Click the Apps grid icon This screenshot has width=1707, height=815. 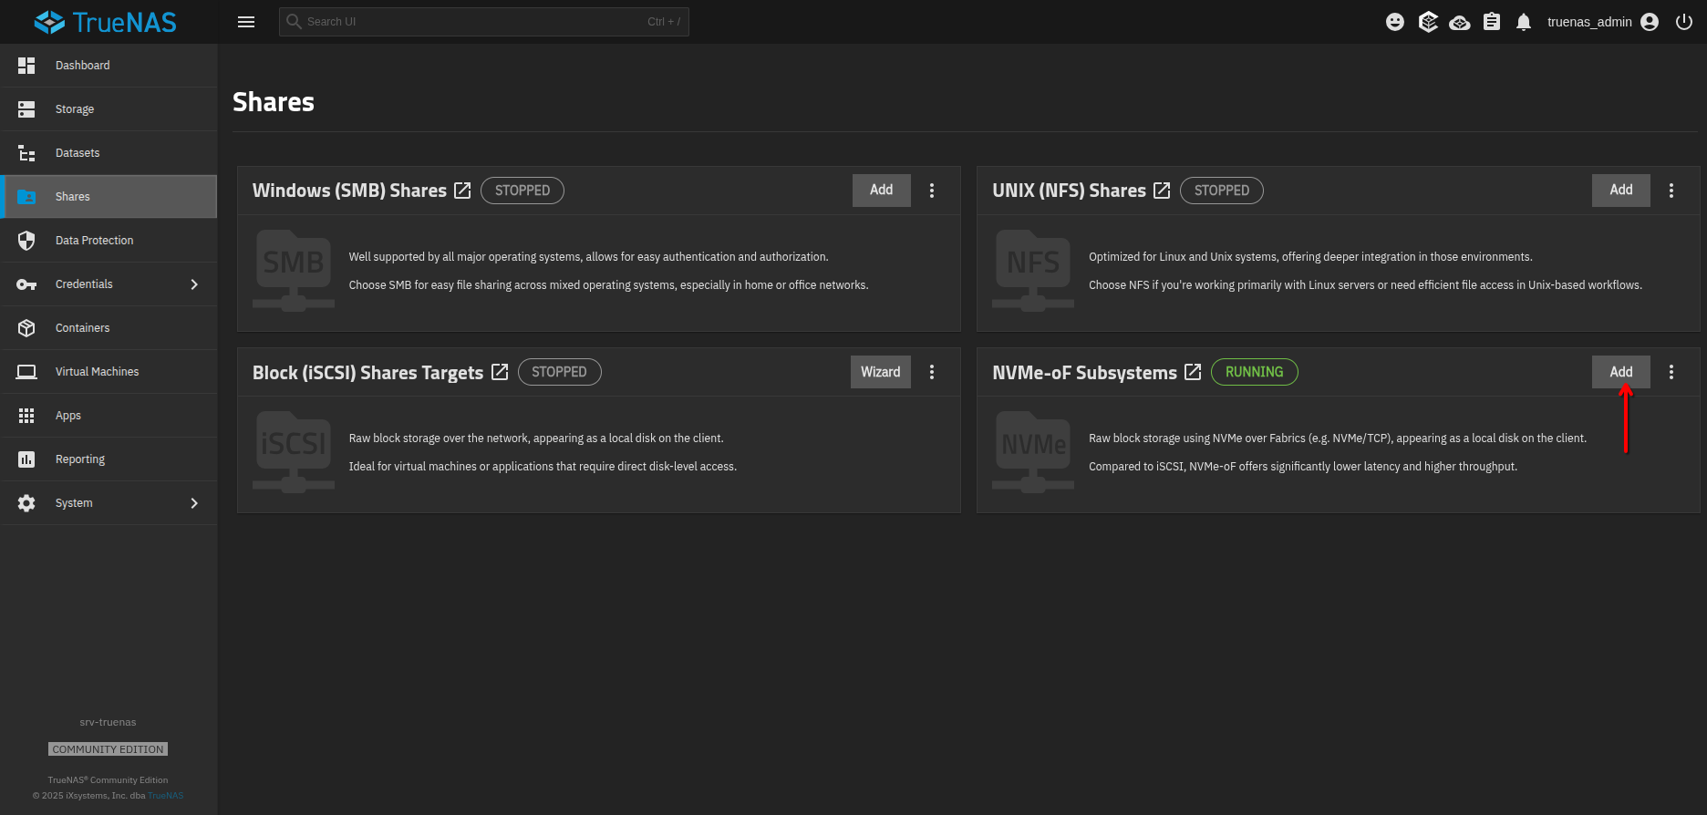(x=26, y=416)
